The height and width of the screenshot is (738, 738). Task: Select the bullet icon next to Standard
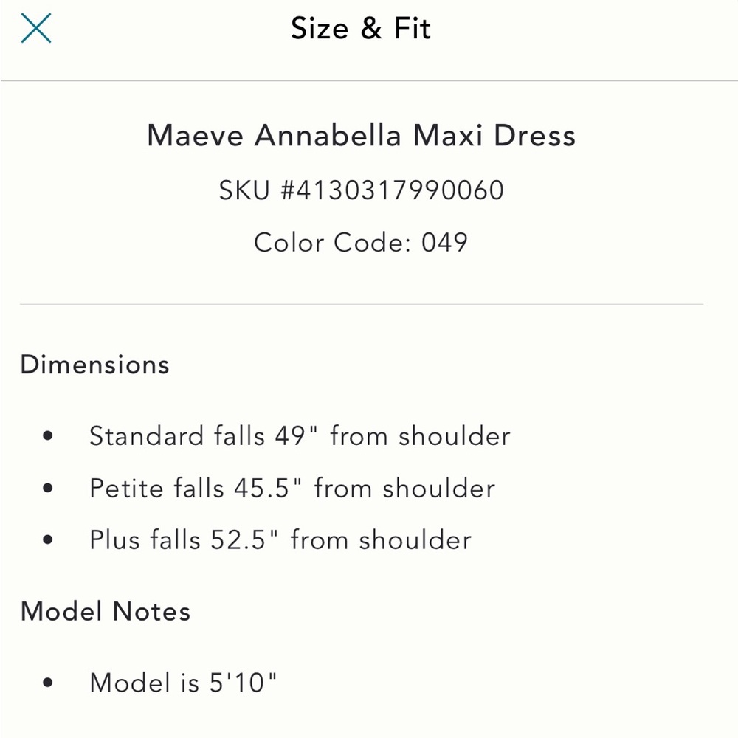point(49,435)
